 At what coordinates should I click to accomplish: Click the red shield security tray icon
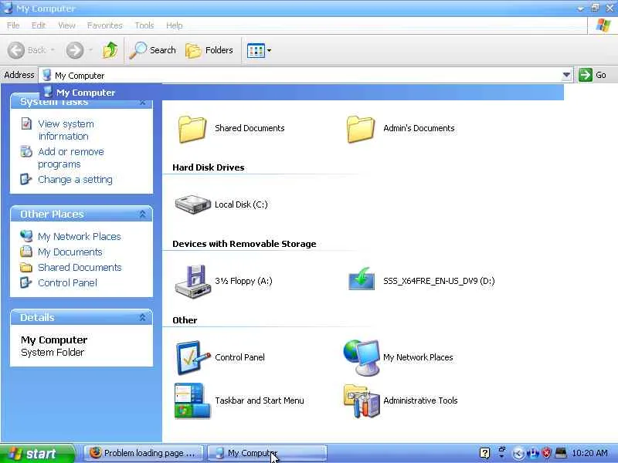547,453
